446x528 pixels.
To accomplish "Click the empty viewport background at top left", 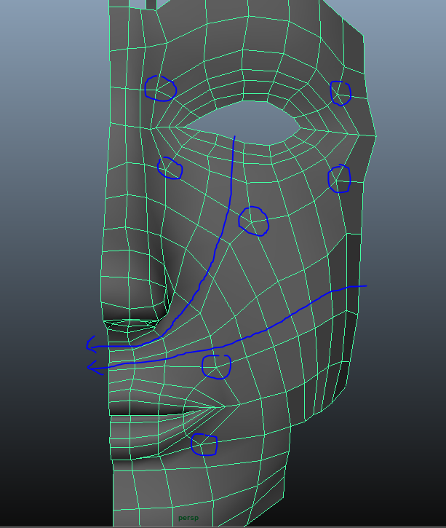I will point(51,58).
